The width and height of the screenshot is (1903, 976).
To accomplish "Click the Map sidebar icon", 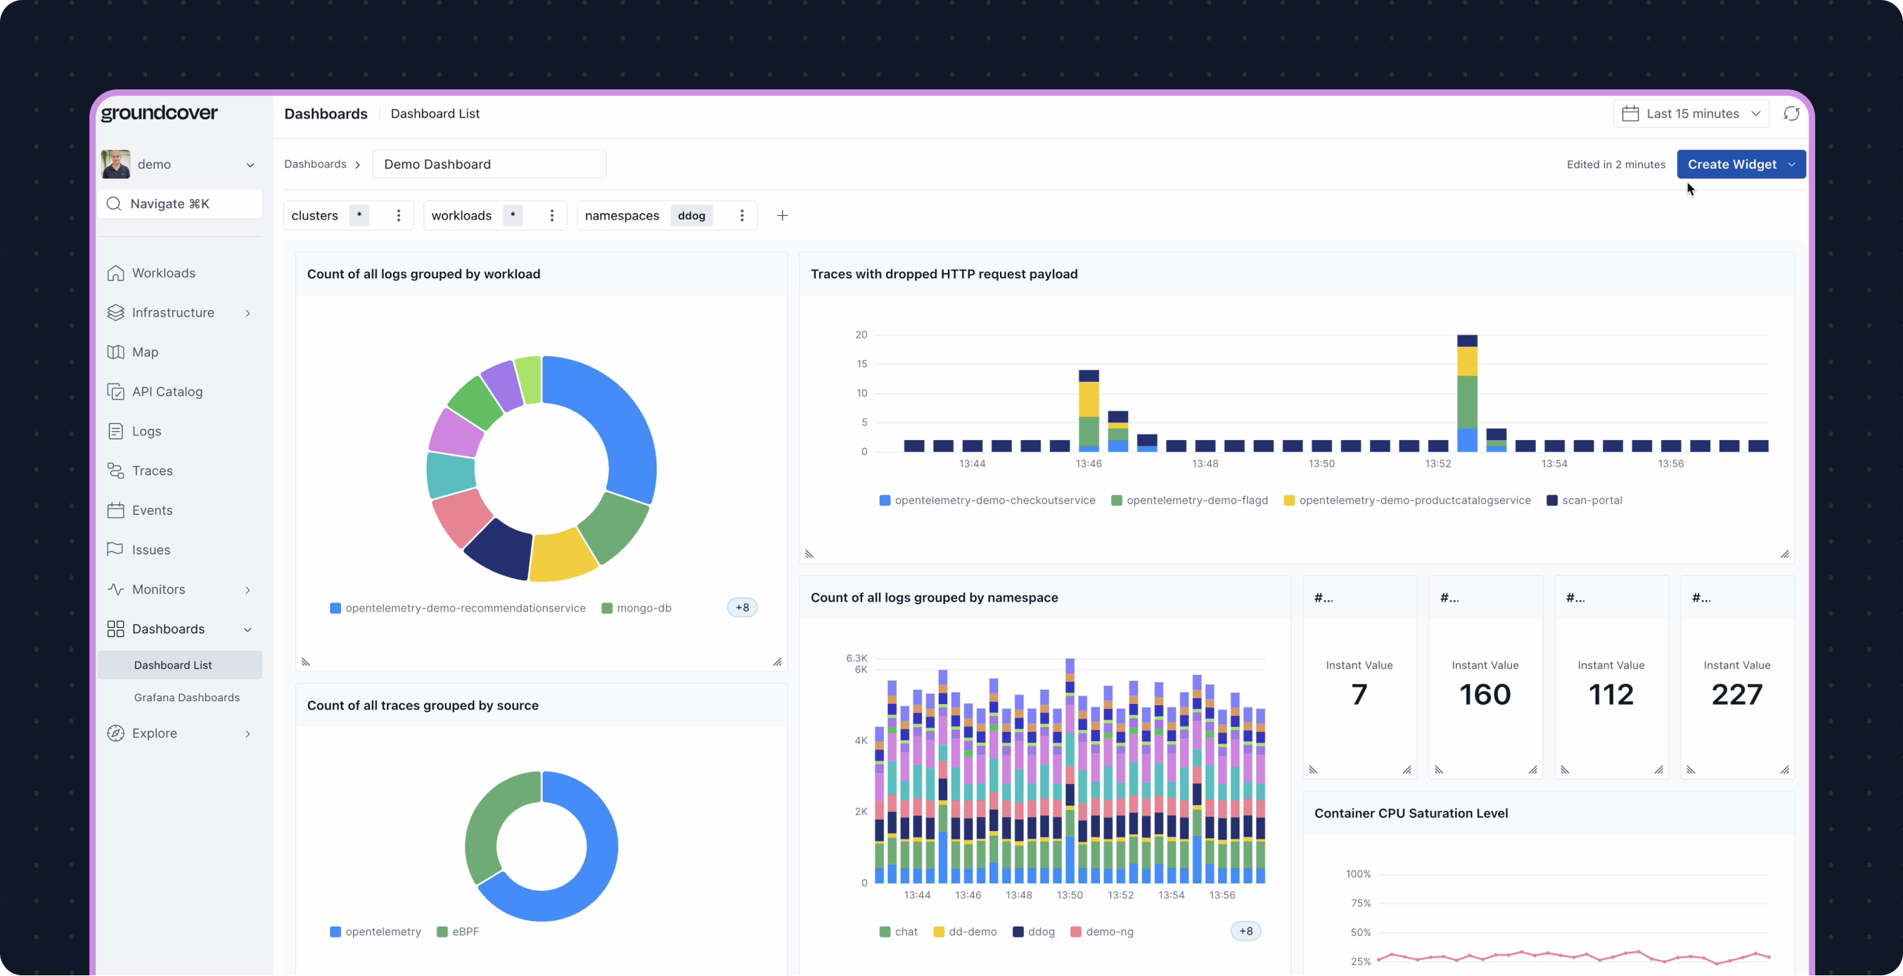I will [x=115, y=352].
